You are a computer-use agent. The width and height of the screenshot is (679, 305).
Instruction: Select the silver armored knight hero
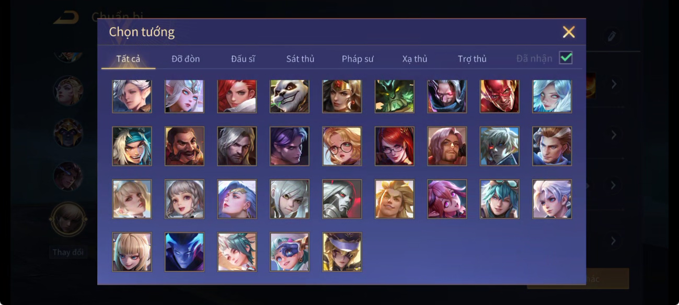(342, 199)
